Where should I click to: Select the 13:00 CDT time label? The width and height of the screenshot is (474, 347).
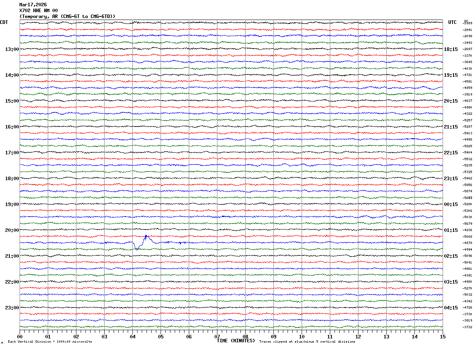click(x=12, y=49)
